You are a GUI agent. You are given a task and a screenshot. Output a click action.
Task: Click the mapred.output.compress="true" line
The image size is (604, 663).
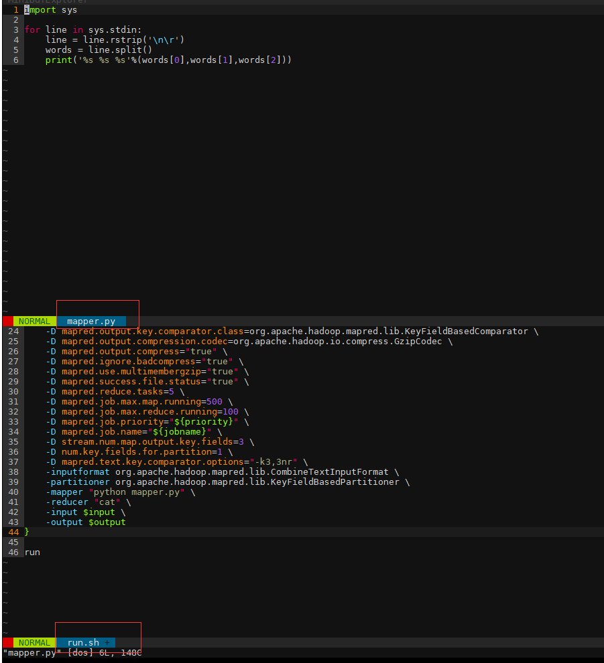(137, 352)
